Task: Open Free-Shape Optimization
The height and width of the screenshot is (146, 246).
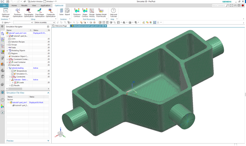Action: pyautogui.click(x=40, y=13)
